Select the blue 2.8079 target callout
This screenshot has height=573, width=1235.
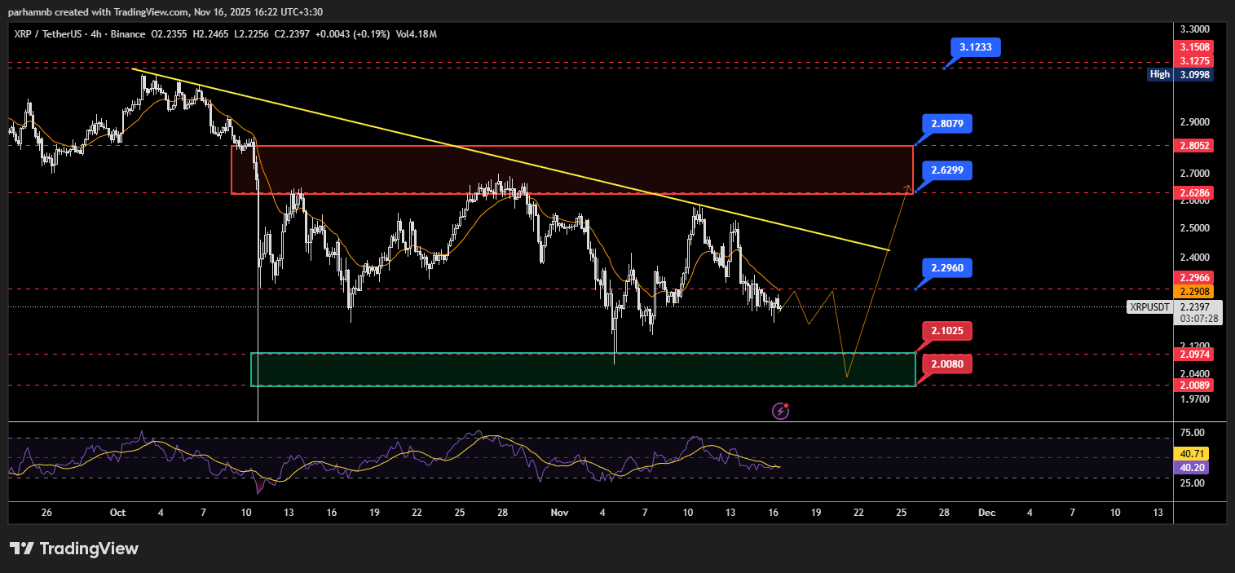(x=947, y=124)
